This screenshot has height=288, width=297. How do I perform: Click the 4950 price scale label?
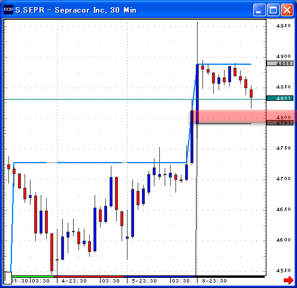(x=283, y=26)
